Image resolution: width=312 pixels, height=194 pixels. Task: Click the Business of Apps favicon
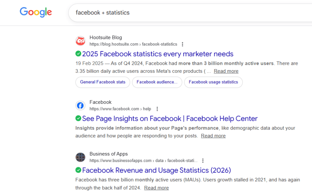[80, 157]
